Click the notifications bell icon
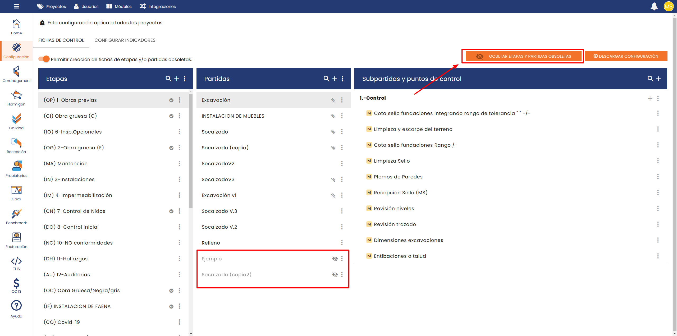This screenshot has width=677, height=336. (x=654, y=6)
